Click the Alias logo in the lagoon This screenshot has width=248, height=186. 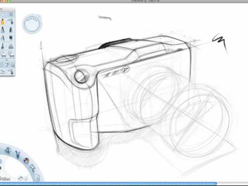pyautogui.click(x=5, y=179)
